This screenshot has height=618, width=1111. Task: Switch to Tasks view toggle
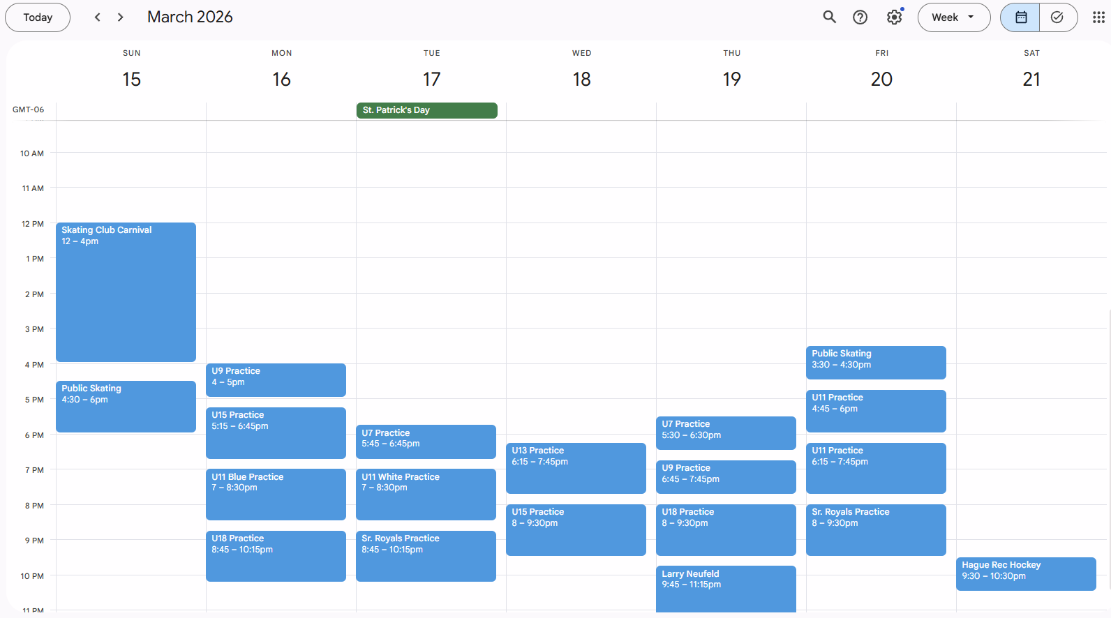[x=1057, y=17]
